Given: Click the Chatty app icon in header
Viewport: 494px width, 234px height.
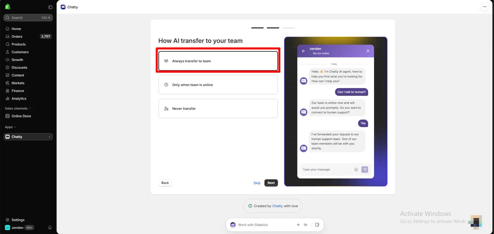Looking at the screenshot, I should click(x=63, y=7).
